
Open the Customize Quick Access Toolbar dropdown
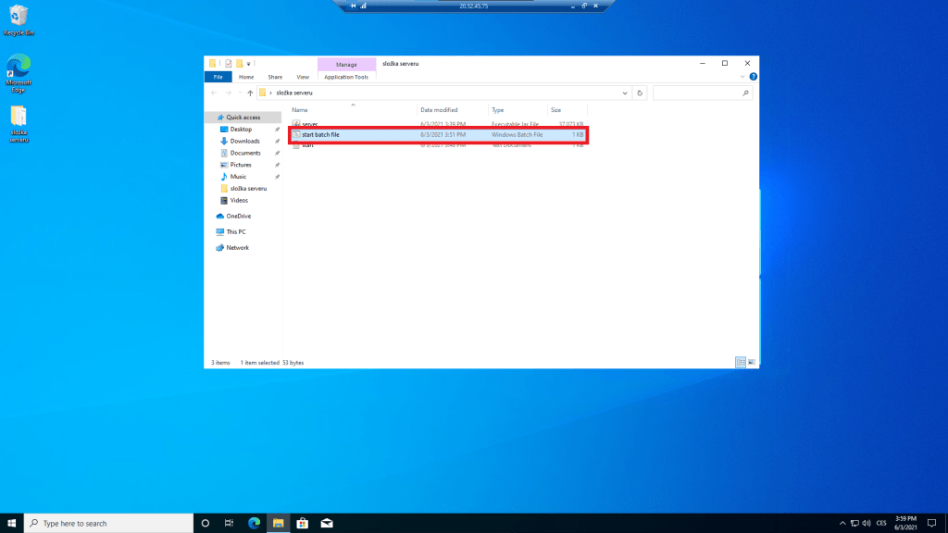click(x=248, y=63)
